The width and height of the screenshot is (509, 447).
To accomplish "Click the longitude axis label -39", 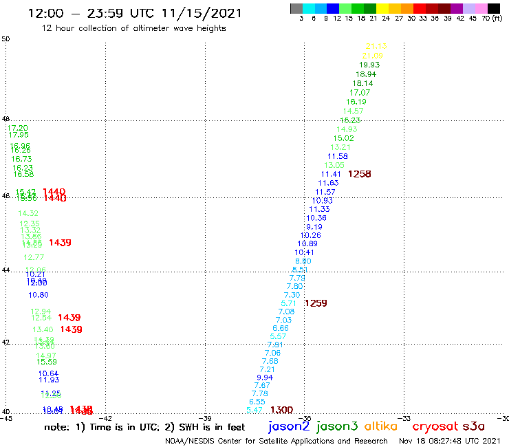I will pos(205,418).
